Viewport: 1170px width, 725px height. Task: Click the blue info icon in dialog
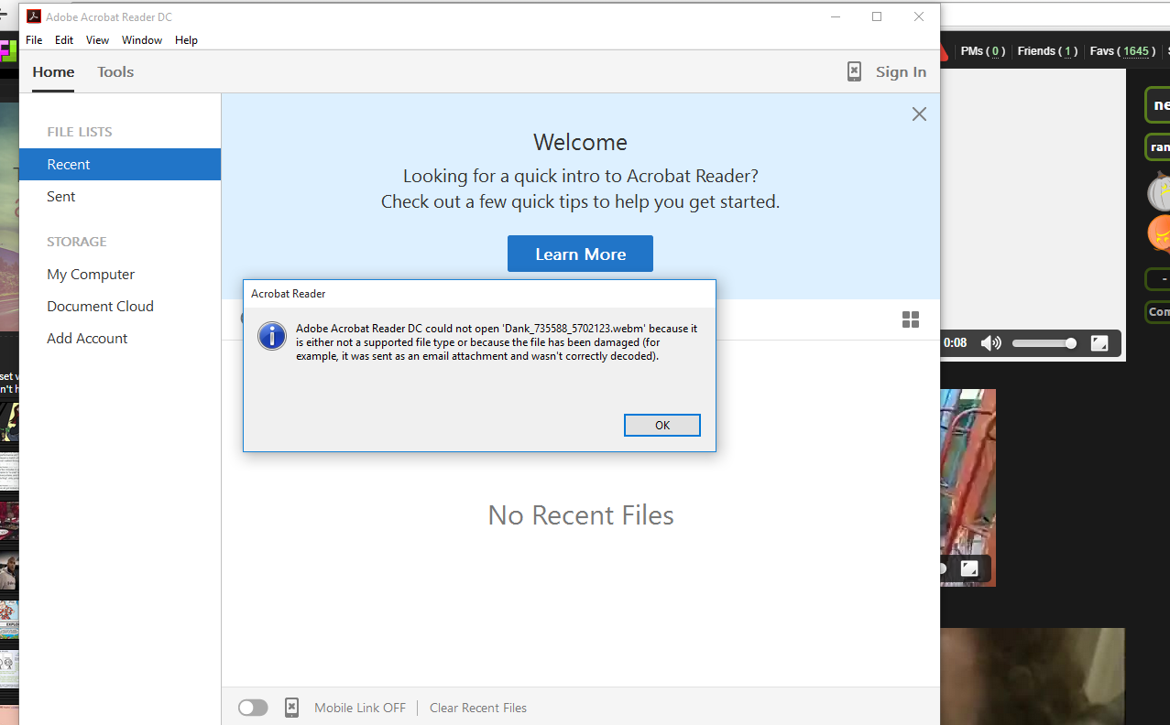[272, 336]
